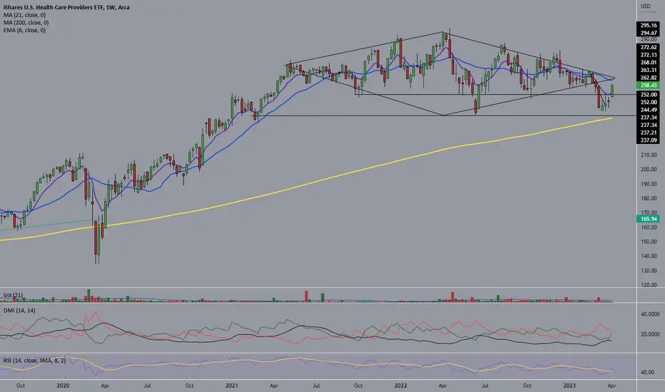Click the 20.0000 DMI scale value

[x=650, y=334]
